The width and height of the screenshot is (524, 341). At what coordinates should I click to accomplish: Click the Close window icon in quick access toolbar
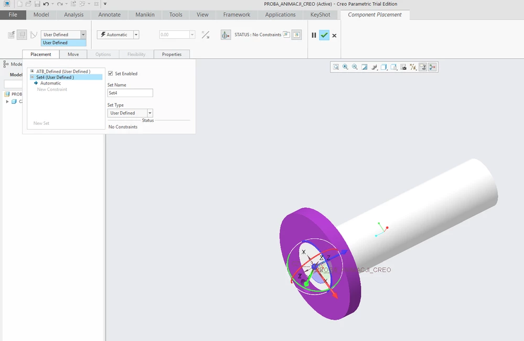pyautogui.click(x=96, y=4)
